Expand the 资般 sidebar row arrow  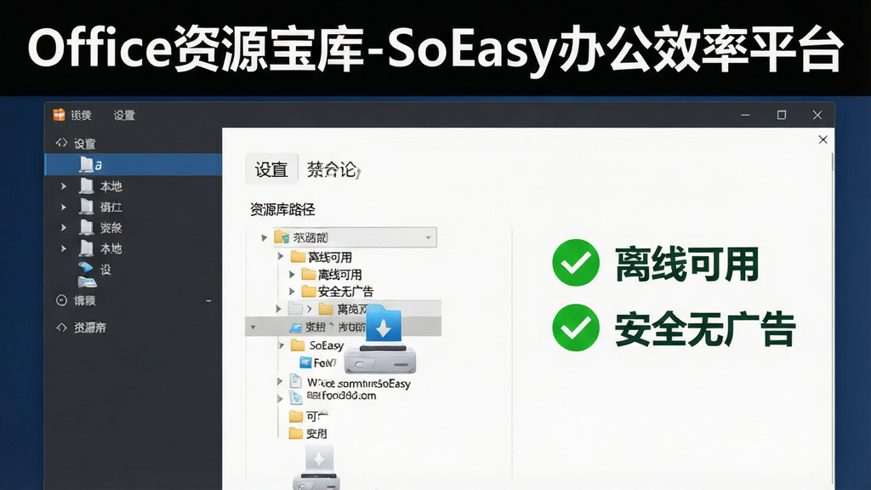pyautogui.click(x=63, y=228)
